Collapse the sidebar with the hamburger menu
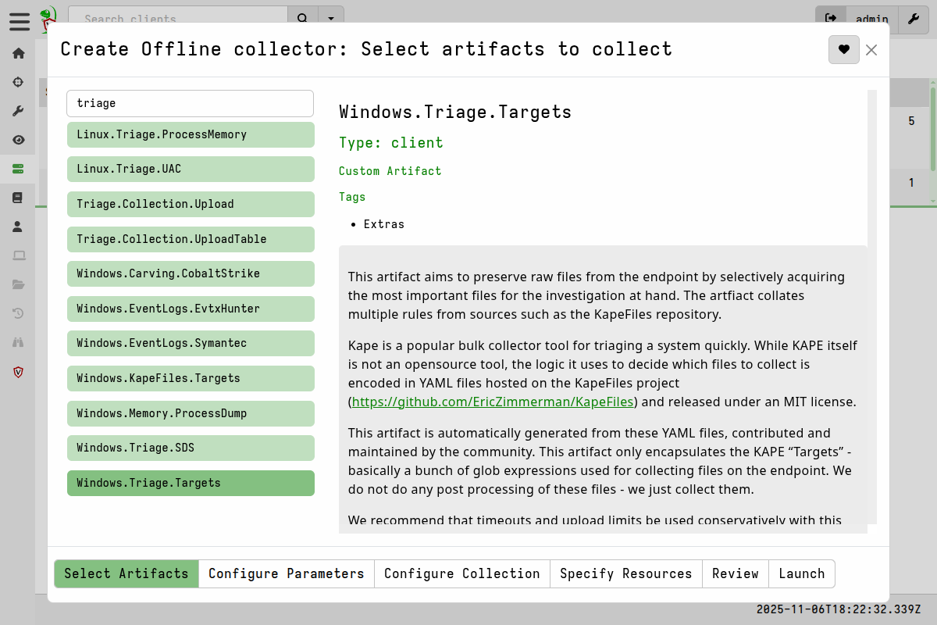The height and width of the screenshot is (625, 937). point(20,22)
